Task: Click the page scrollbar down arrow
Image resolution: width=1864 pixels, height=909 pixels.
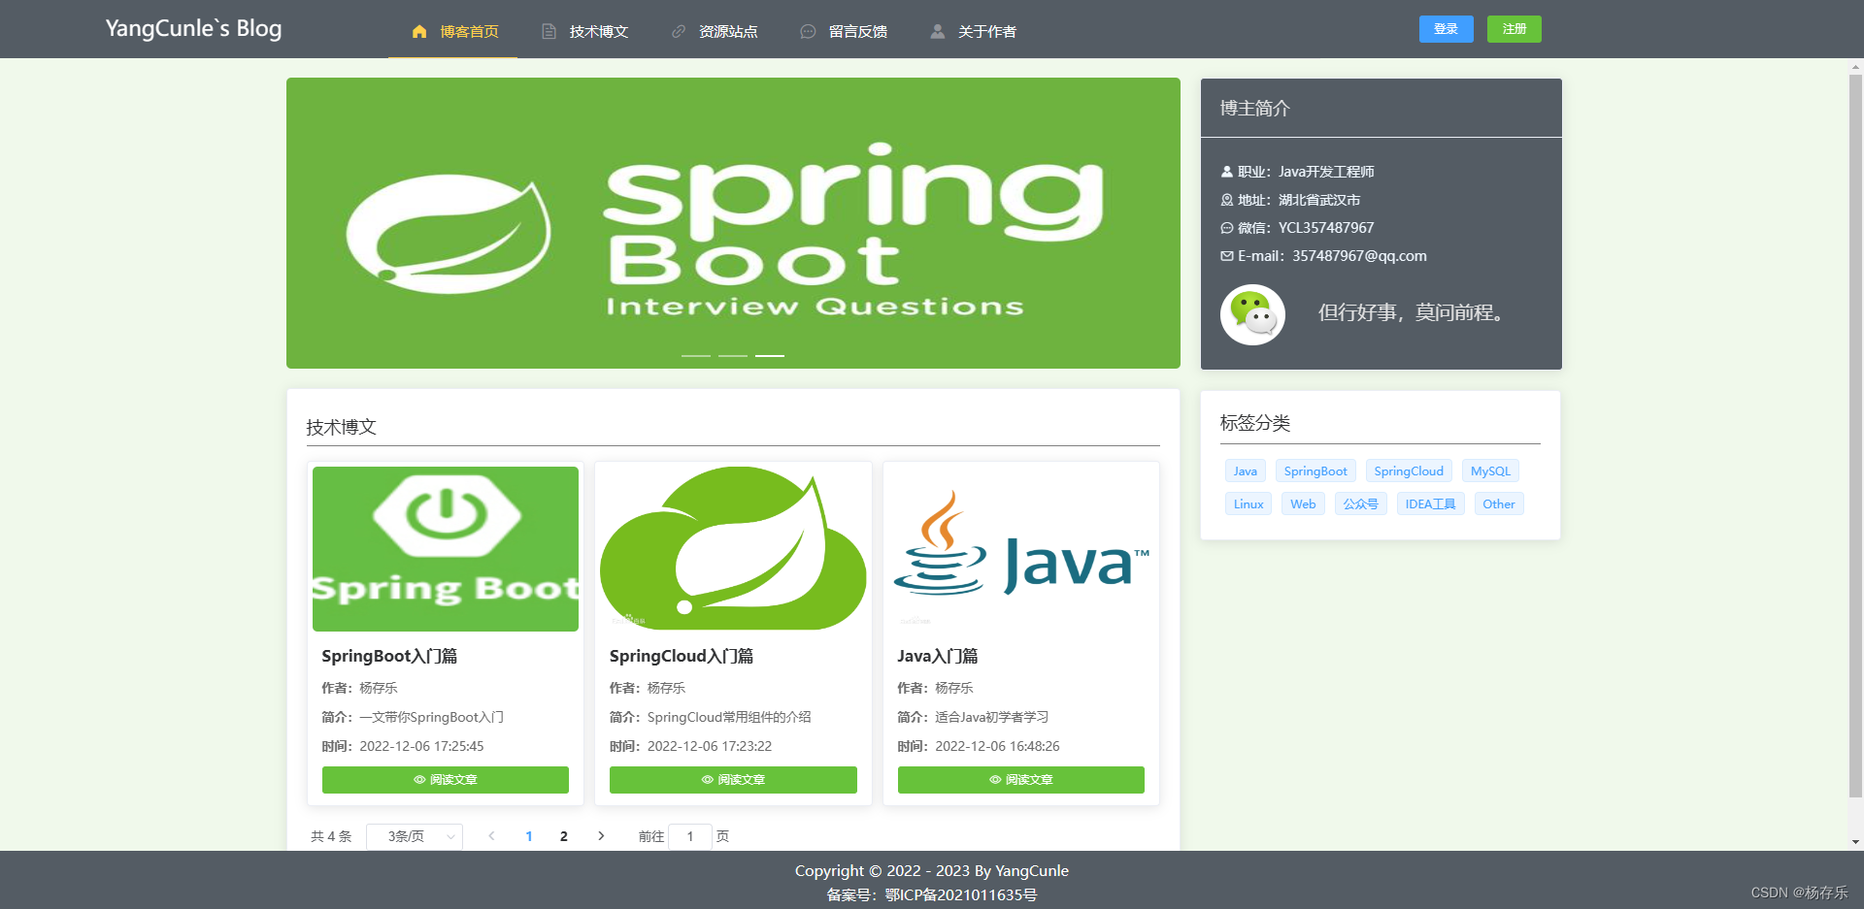Action: click(x=1856, y=842)
